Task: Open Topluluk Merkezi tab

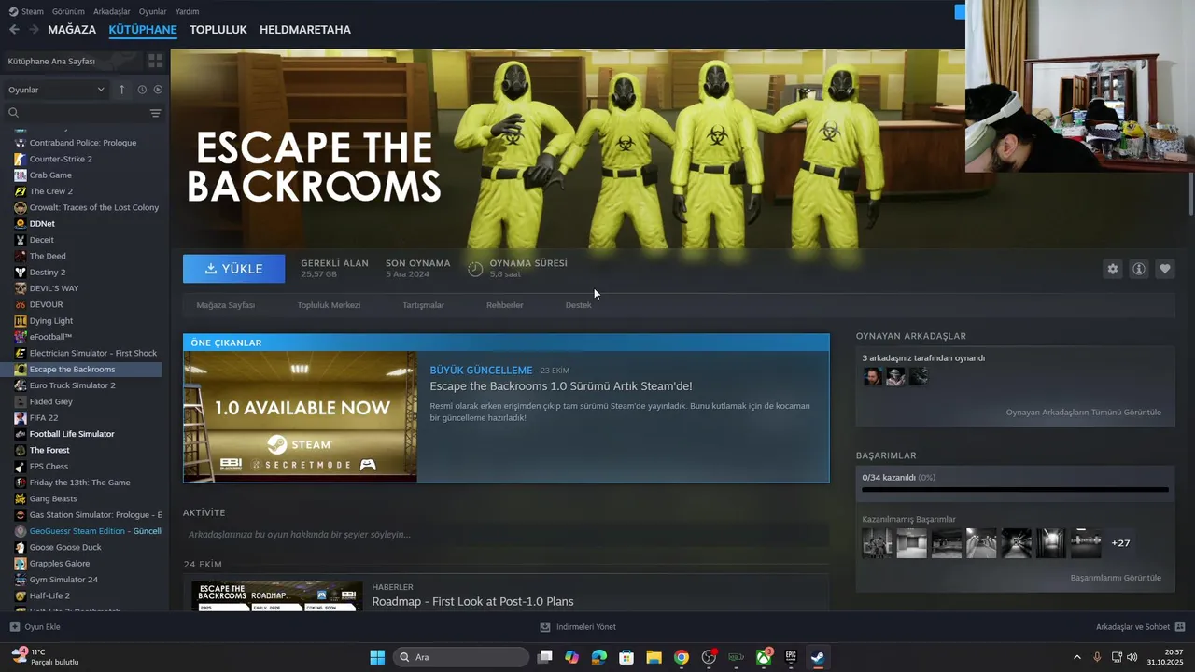Action: point(329,305)
